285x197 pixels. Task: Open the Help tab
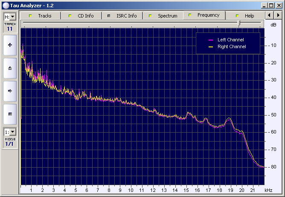pos(245,16)
